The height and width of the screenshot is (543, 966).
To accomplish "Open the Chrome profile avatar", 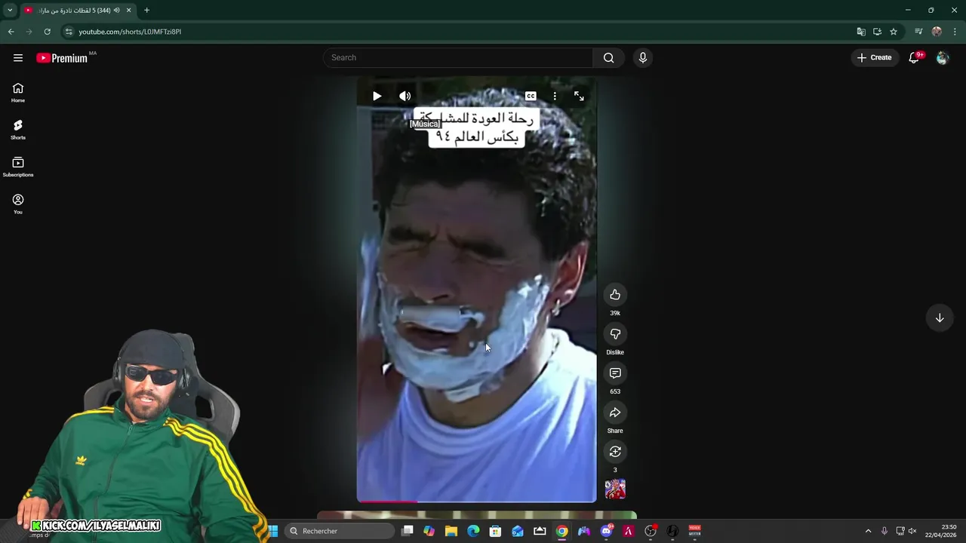I will [x=937, y=32].
